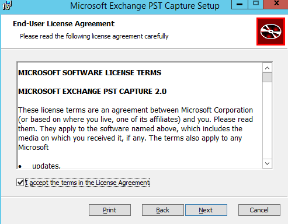Click the 'updates' bullet item in license
This screenshot has height=224, width=288.
pos(46,166)
